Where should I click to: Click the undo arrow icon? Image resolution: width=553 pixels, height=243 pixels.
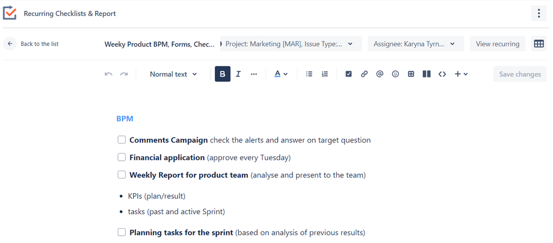(x=109, y=74)
